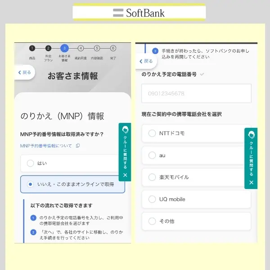Screen dimensions: 270x270
Task: Click external-link icon beside MNP予約番号情報について
Action: (x=78, y=146)
